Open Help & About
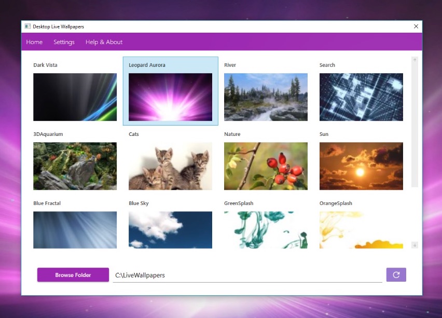Image resolution: width=442 pixels, height=318 pixels. 104,42
